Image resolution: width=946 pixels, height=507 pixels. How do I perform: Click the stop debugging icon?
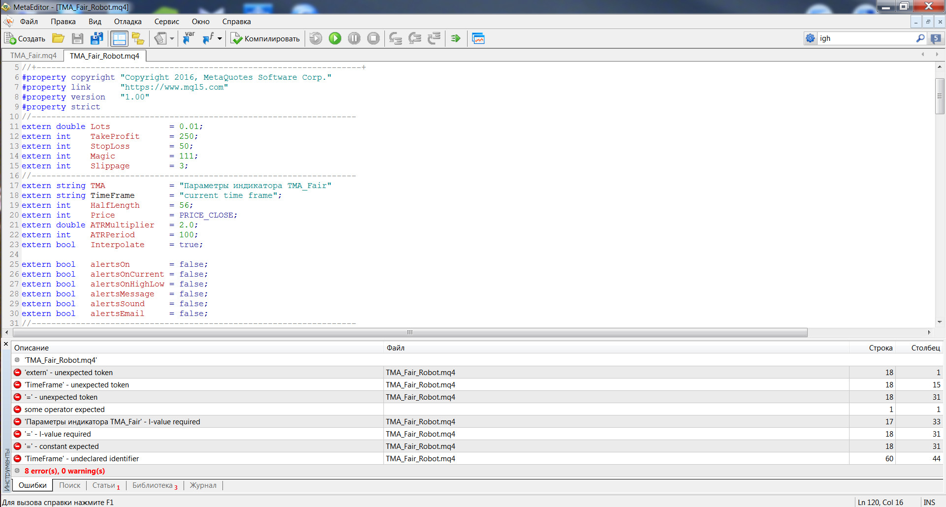(x=374, y=38)
